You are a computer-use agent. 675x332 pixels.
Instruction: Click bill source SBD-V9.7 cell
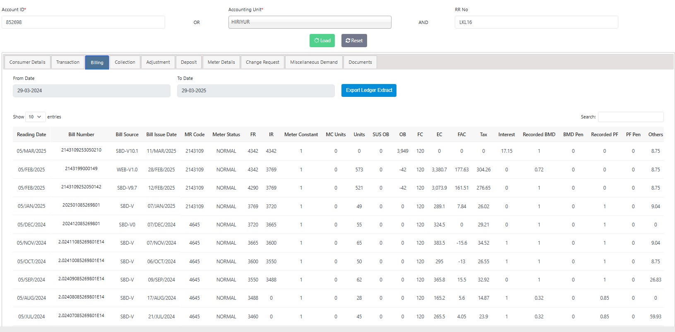point(127,188)
